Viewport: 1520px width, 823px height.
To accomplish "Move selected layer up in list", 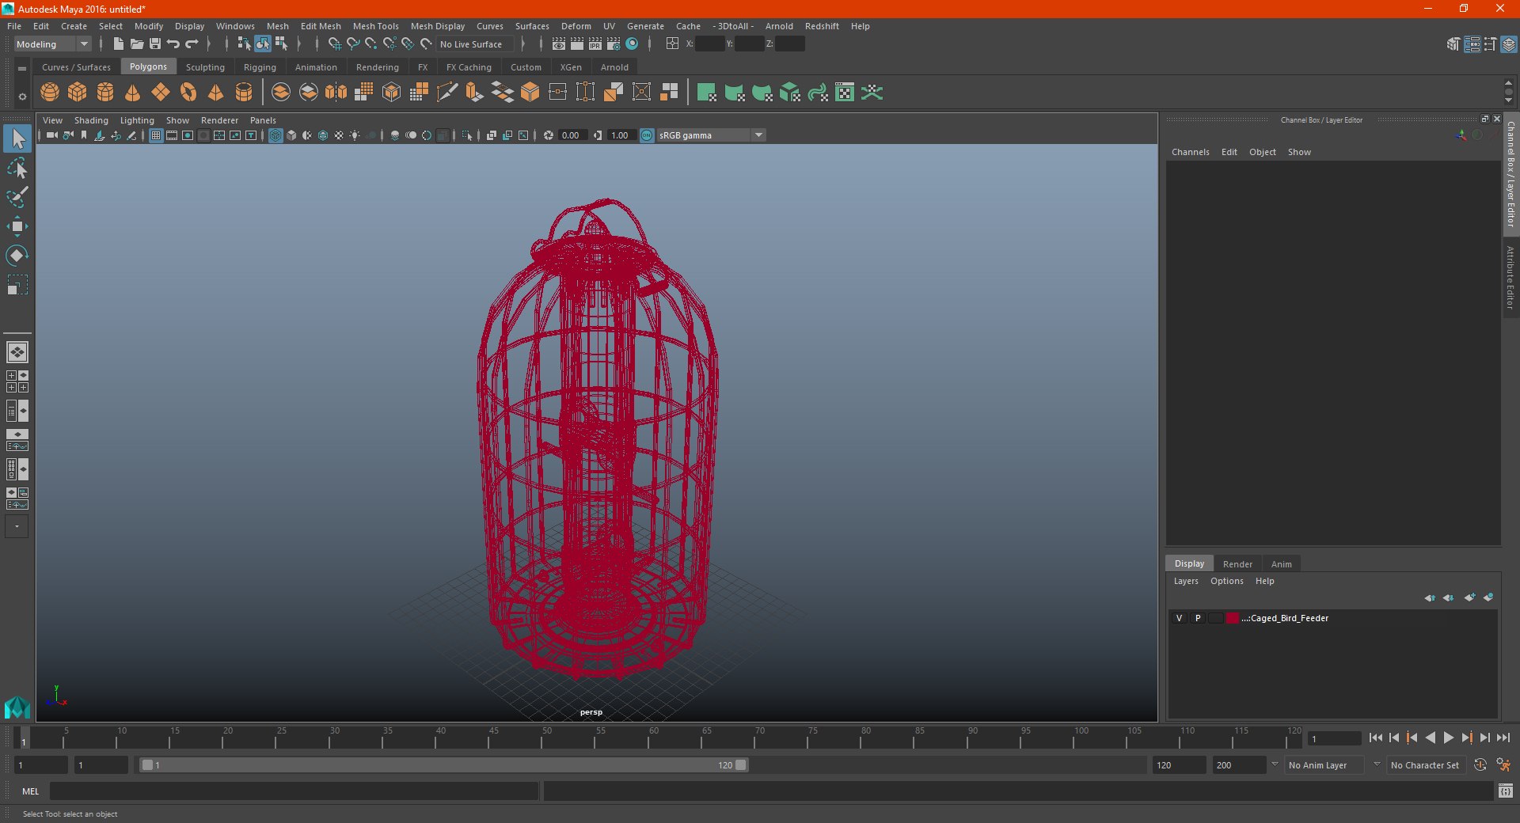I will click(x=1430, y=597).
